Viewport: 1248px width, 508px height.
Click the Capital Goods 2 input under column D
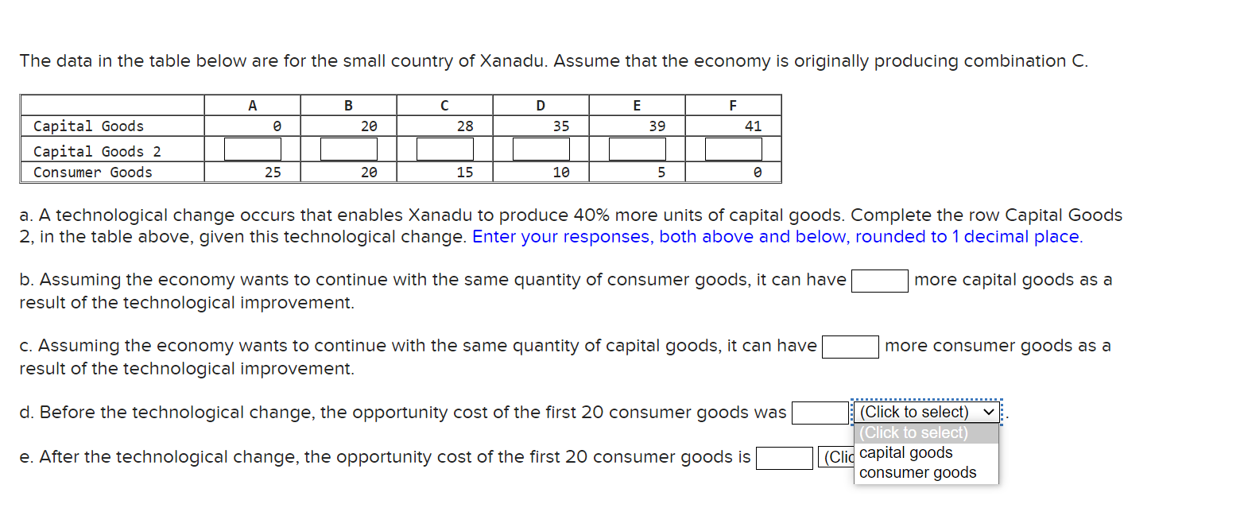(541, 149)
